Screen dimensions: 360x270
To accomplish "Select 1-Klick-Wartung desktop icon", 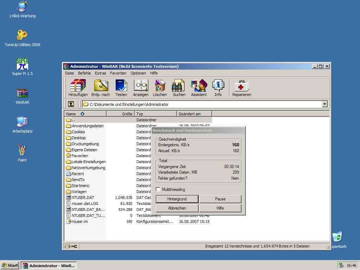I will tap(22, 6).
